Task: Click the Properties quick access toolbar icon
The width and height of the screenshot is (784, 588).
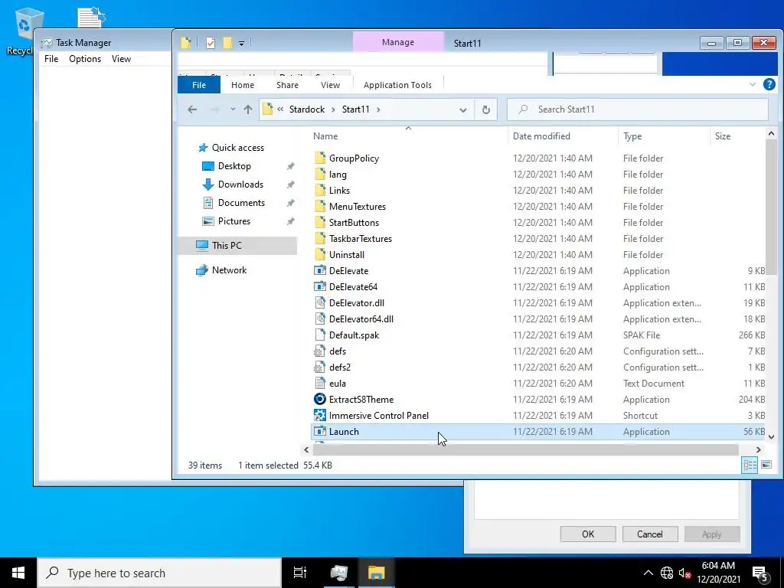Action: point(211,43)
